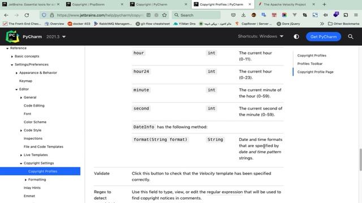Open Dore jQuery bookmark
362x203 pixels.
click(x=288, y=24)
